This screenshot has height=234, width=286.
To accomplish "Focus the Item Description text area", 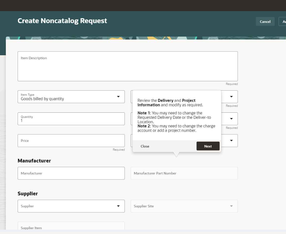I will tap(128, 68).
